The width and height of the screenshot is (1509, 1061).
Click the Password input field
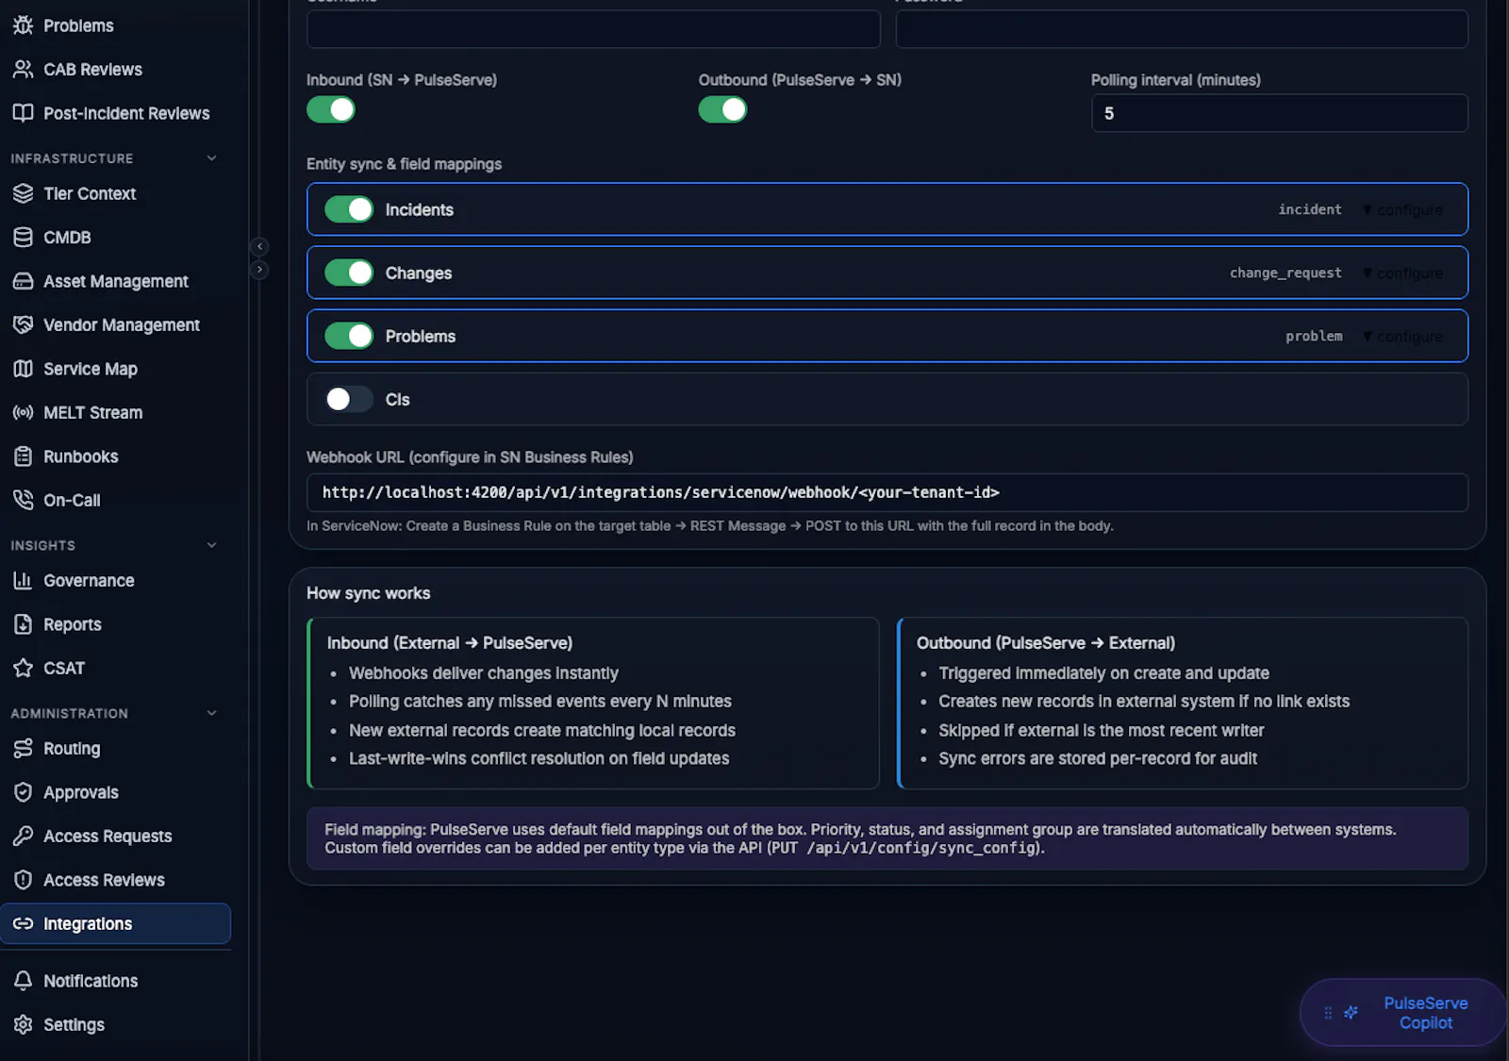[1181, 29]
